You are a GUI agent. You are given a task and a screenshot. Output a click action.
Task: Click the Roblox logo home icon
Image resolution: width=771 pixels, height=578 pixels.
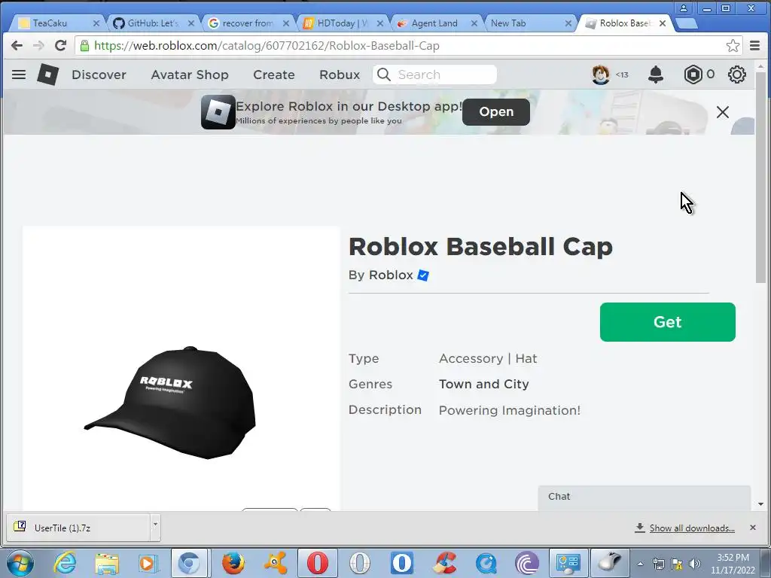pyautogui.click(x=48, y=75)
